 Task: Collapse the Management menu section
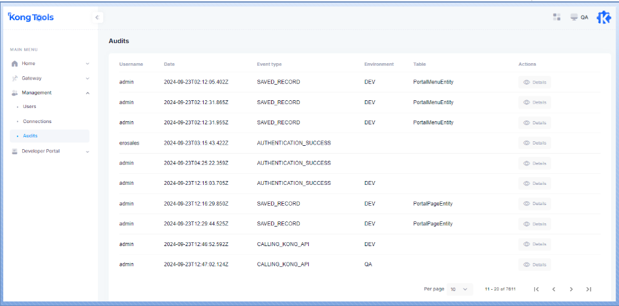(x=87, y=93)
